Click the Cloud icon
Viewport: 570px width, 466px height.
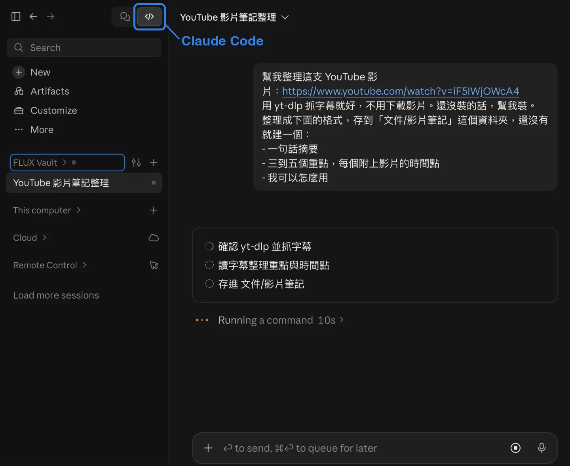point(154,238)
